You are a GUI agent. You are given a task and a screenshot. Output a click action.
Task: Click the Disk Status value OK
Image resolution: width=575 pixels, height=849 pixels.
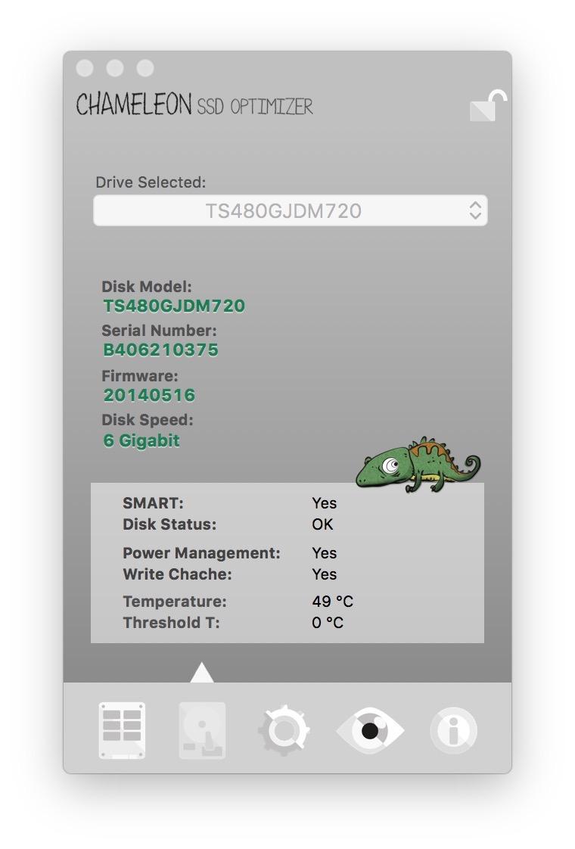[323, 524]
